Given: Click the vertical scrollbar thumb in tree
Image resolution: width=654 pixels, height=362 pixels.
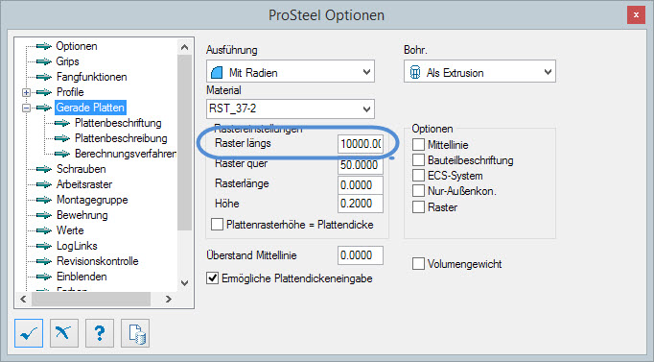Looking at the screenshot, I should [x=185, y=143].
